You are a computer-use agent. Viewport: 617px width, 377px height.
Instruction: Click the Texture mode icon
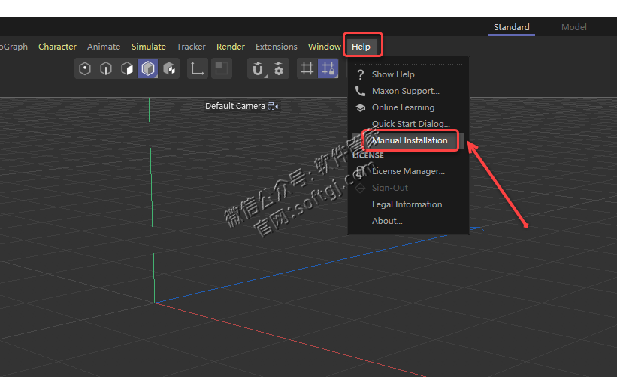(x=169, y=69)
